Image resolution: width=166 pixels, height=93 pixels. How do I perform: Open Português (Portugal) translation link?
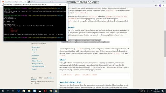[38, 66]
